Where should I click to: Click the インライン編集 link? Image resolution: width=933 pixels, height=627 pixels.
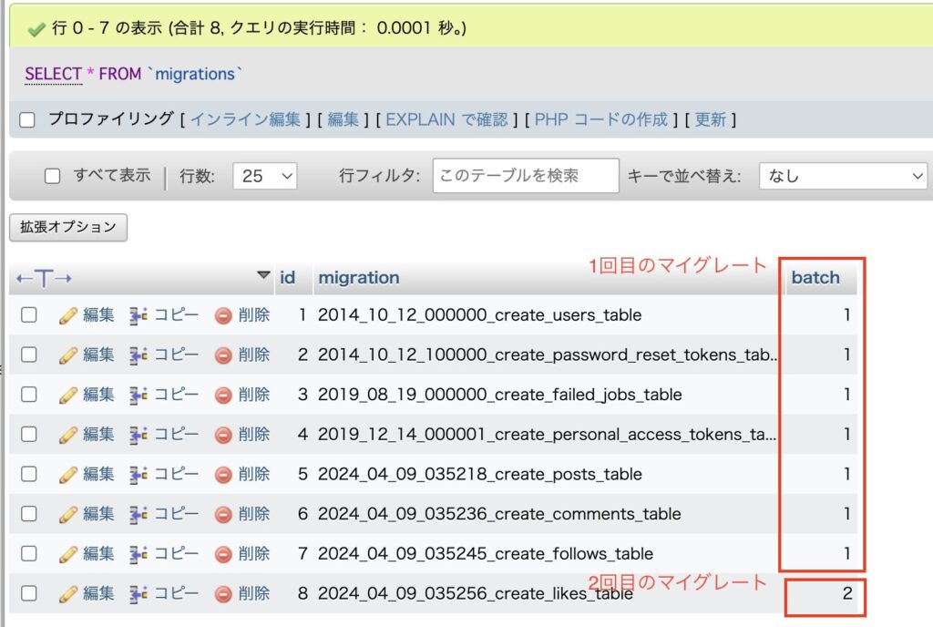coord(245,119)
